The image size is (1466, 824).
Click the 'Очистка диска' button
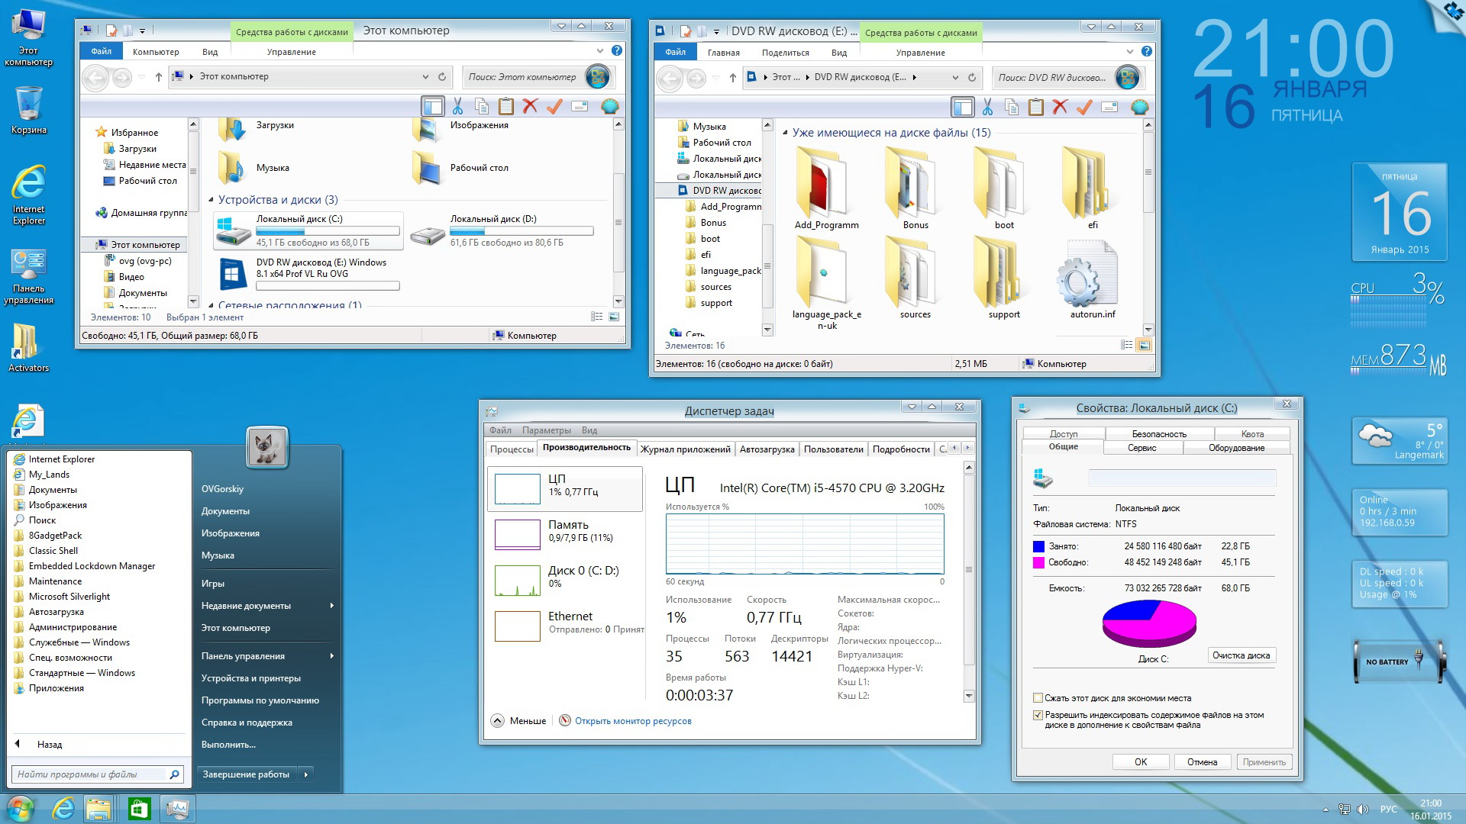click(x=1241, y=655)
